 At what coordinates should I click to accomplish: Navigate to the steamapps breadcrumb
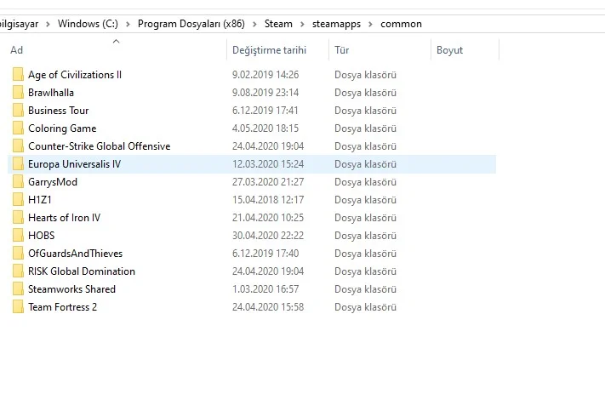tap(336, 24)
